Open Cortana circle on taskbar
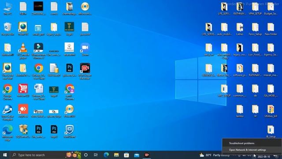Viewport: 282px width, 159px height. click(86, 155)
